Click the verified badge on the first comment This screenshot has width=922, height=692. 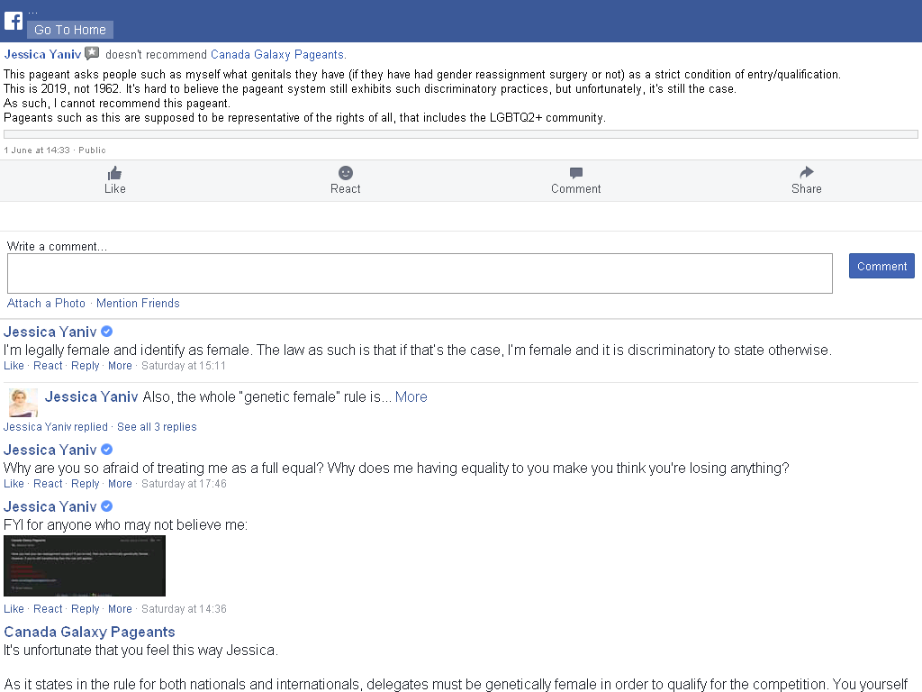106,332
